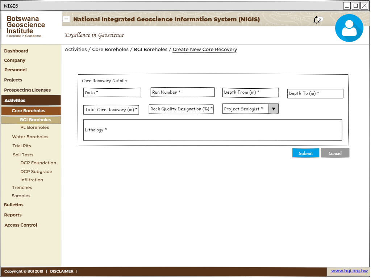Expand the Project Geologist dropdown
The height and width of the screenshot is (278, 371).
(x=274, y=108)
